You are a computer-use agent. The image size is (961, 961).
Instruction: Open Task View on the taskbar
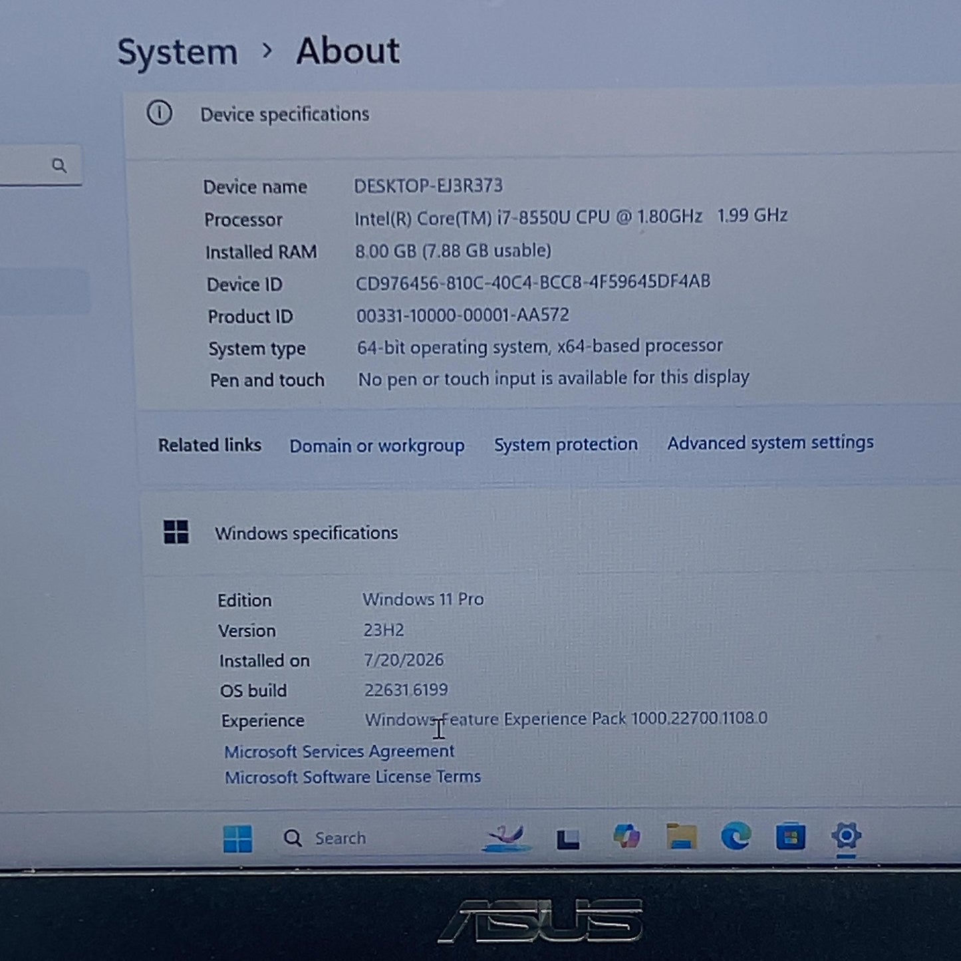tap(568, 839)
